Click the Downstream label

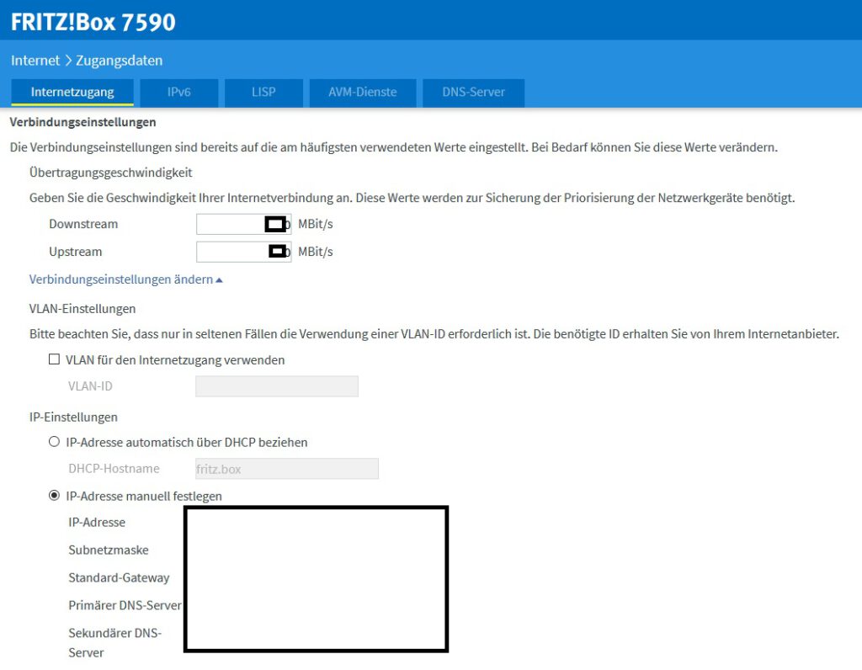(83, 224)
